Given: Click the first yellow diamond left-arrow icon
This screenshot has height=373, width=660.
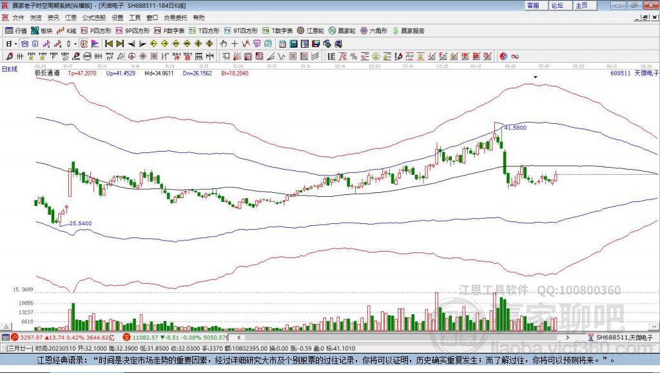Looking at the screenshot, I should [153, 44].
